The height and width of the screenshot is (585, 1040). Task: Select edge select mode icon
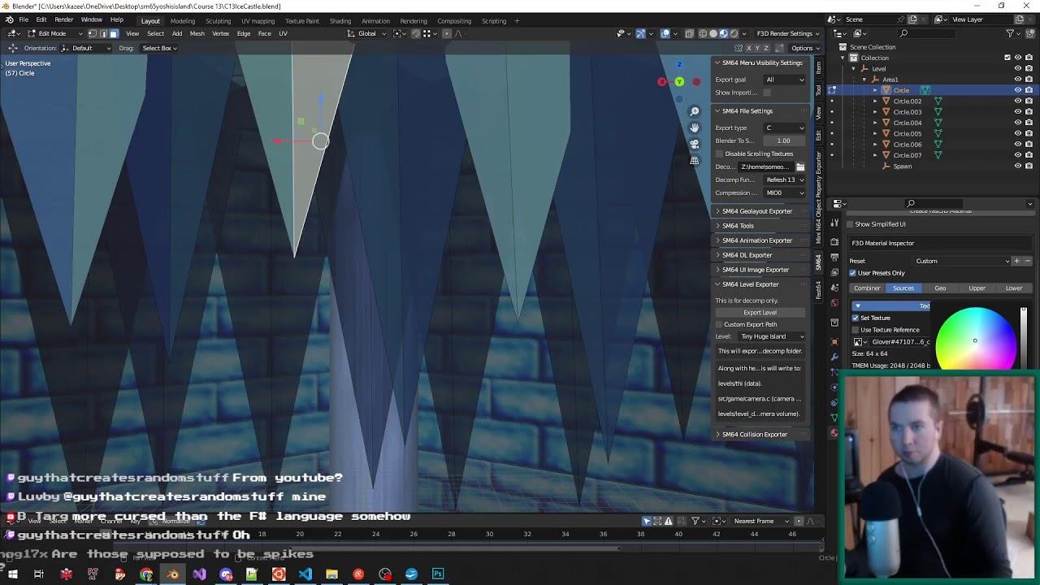(x=103, y=33)
